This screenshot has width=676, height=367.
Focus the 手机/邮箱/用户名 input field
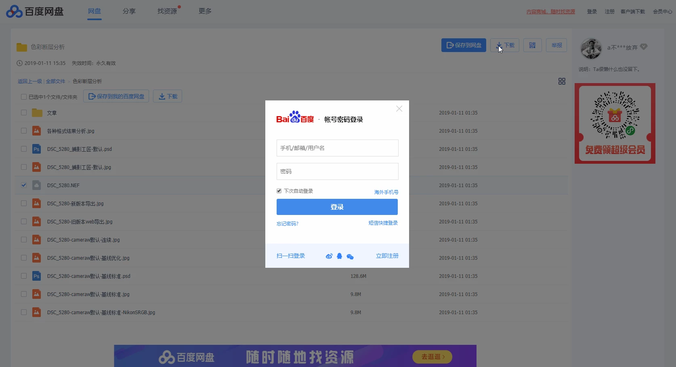point(338,148)
